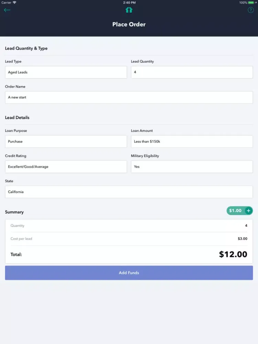258x344 pixels.
Task: Edit the Order Name field
Action: (129, 97)
